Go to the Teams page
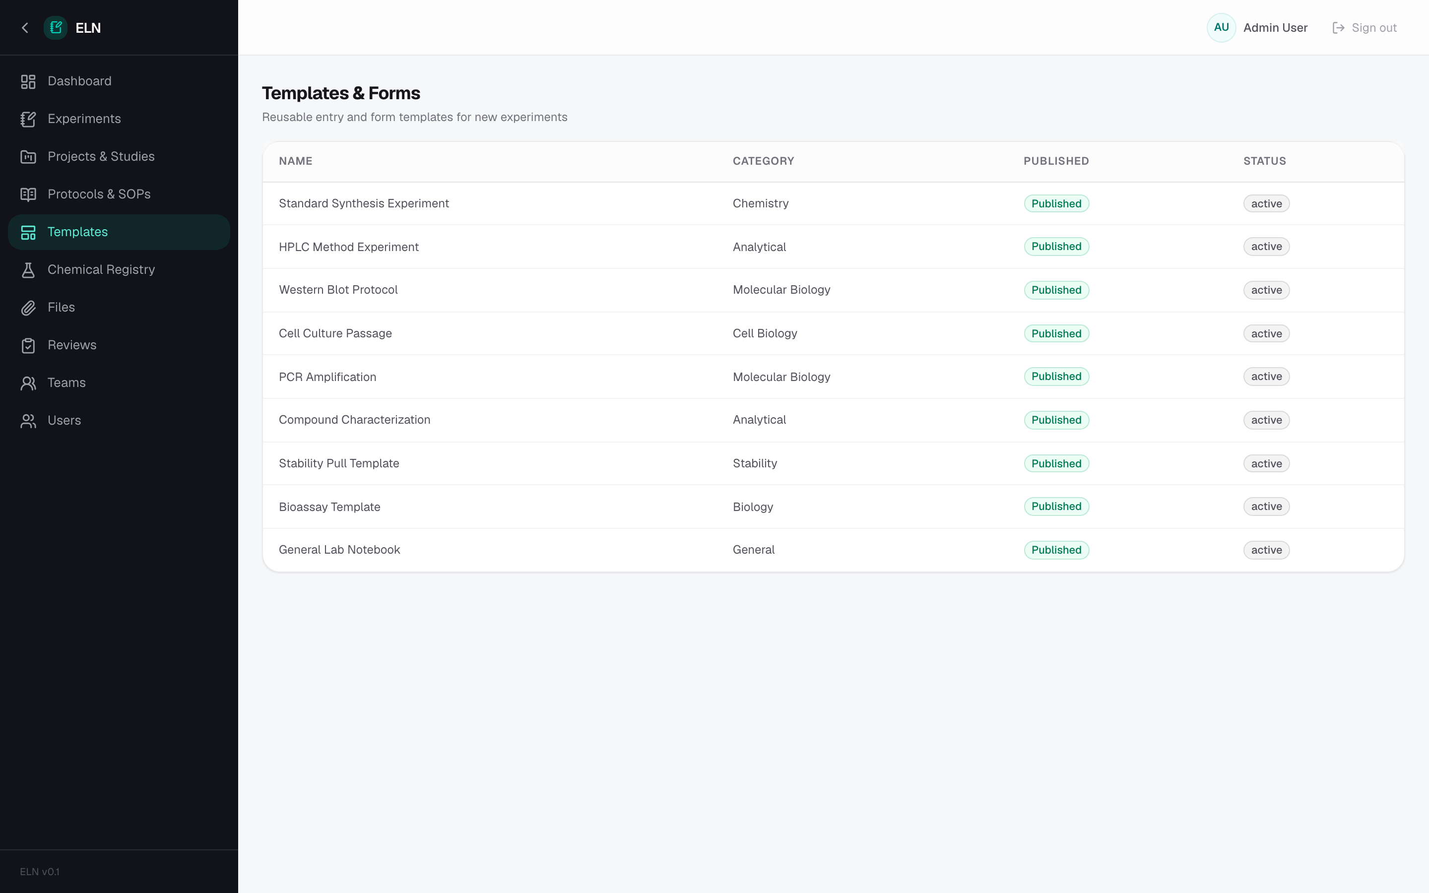Screen dimensions: 1429x893 pyautogui.click(x=119, y=383)
